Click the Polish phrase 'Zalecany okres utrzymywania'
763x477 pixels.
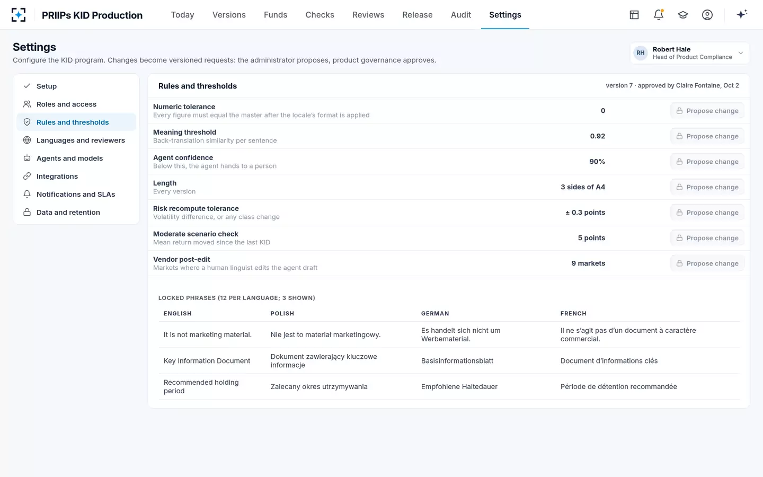(319, 386)
